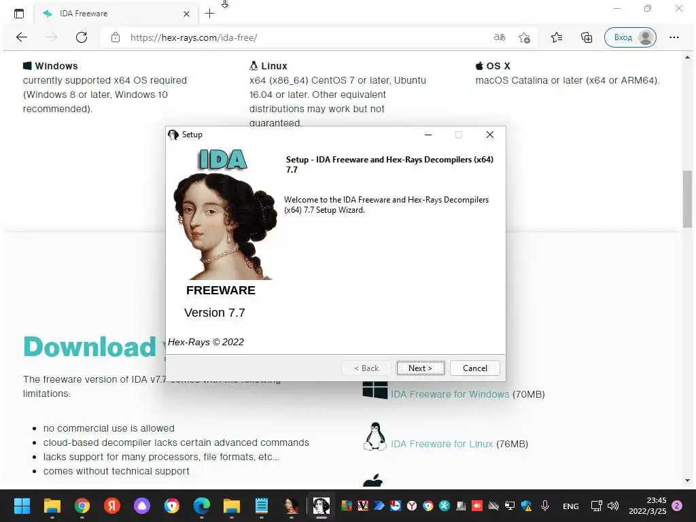Screen dimensions: 696x522
Task: Switch the ENG input language indicator
Action: (570, 506)
